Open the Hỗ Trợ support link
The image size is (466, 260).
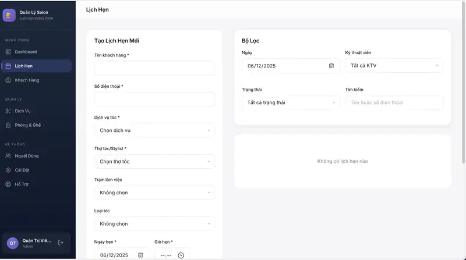coord(22,184)
